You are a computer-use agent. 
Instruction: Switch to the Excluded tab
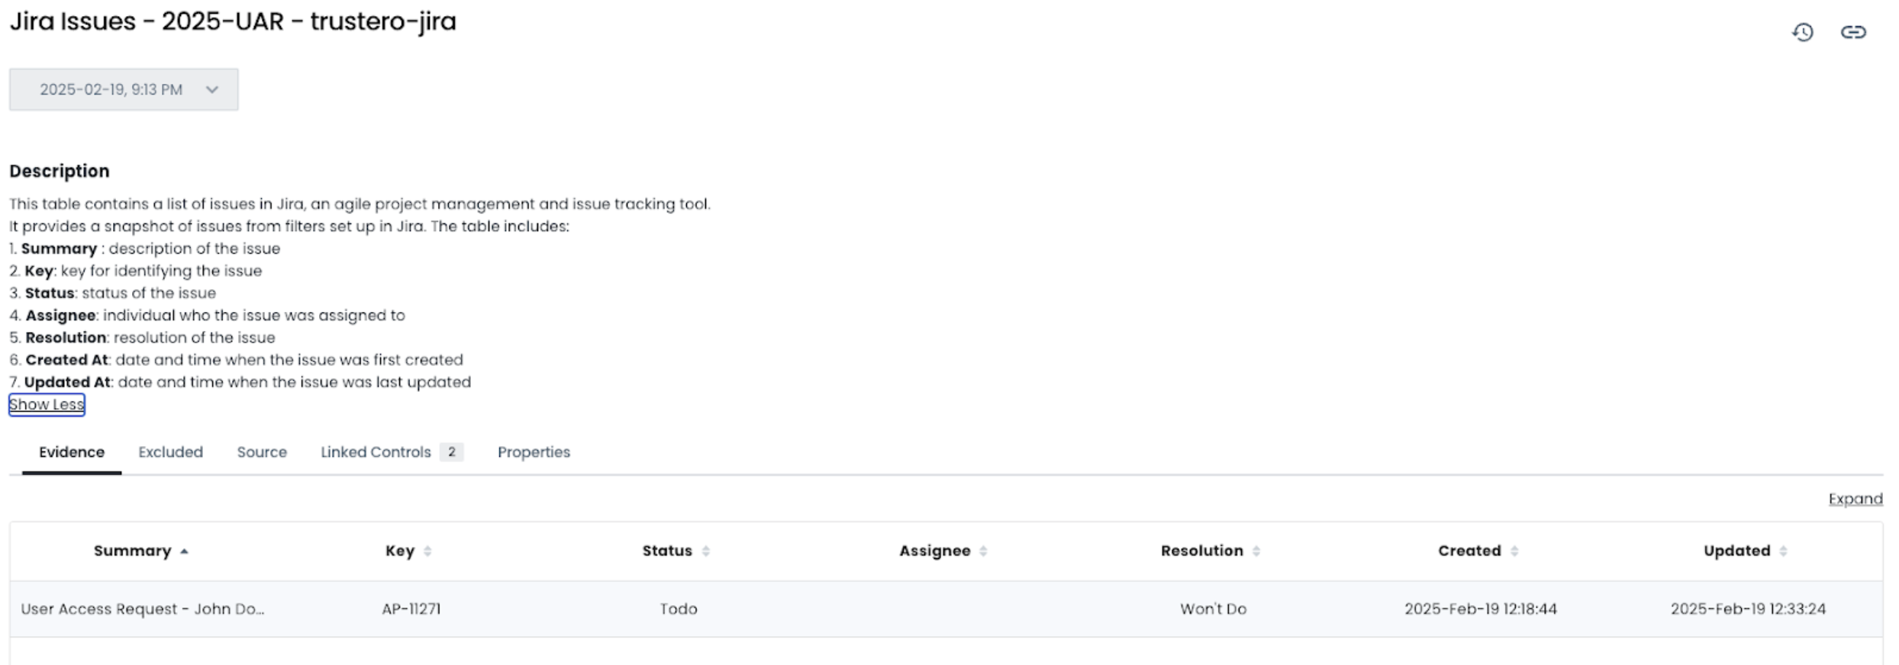click(170, 452)
